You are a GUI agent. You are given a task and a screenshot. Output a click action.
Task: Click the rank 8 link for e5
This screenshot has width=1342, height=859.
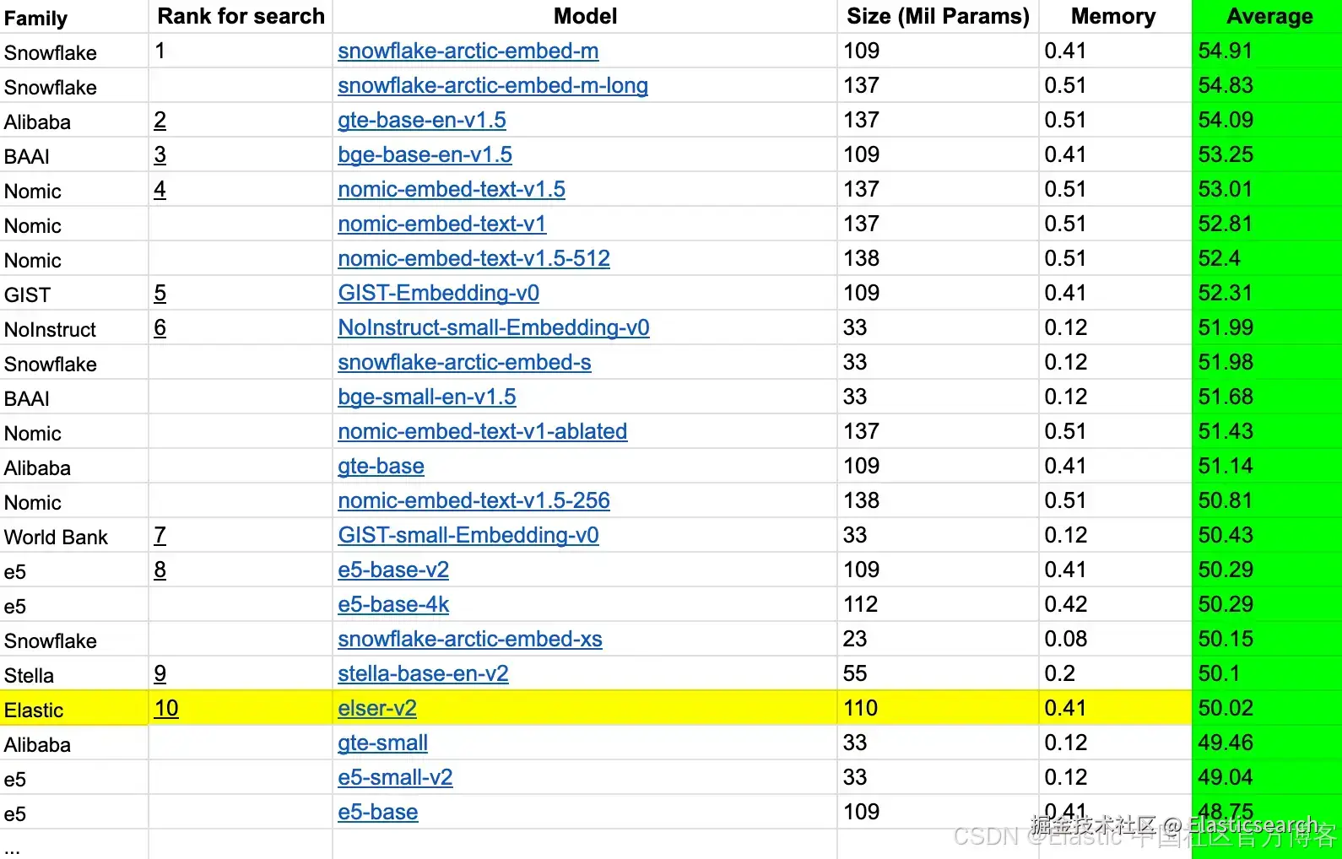click(x=160, y=570)
